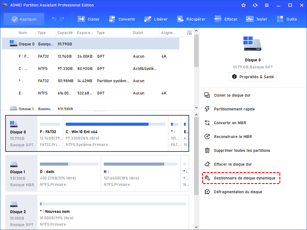Click the redo arrow icon
Viewport: 307px width, 230px height.
62,19
